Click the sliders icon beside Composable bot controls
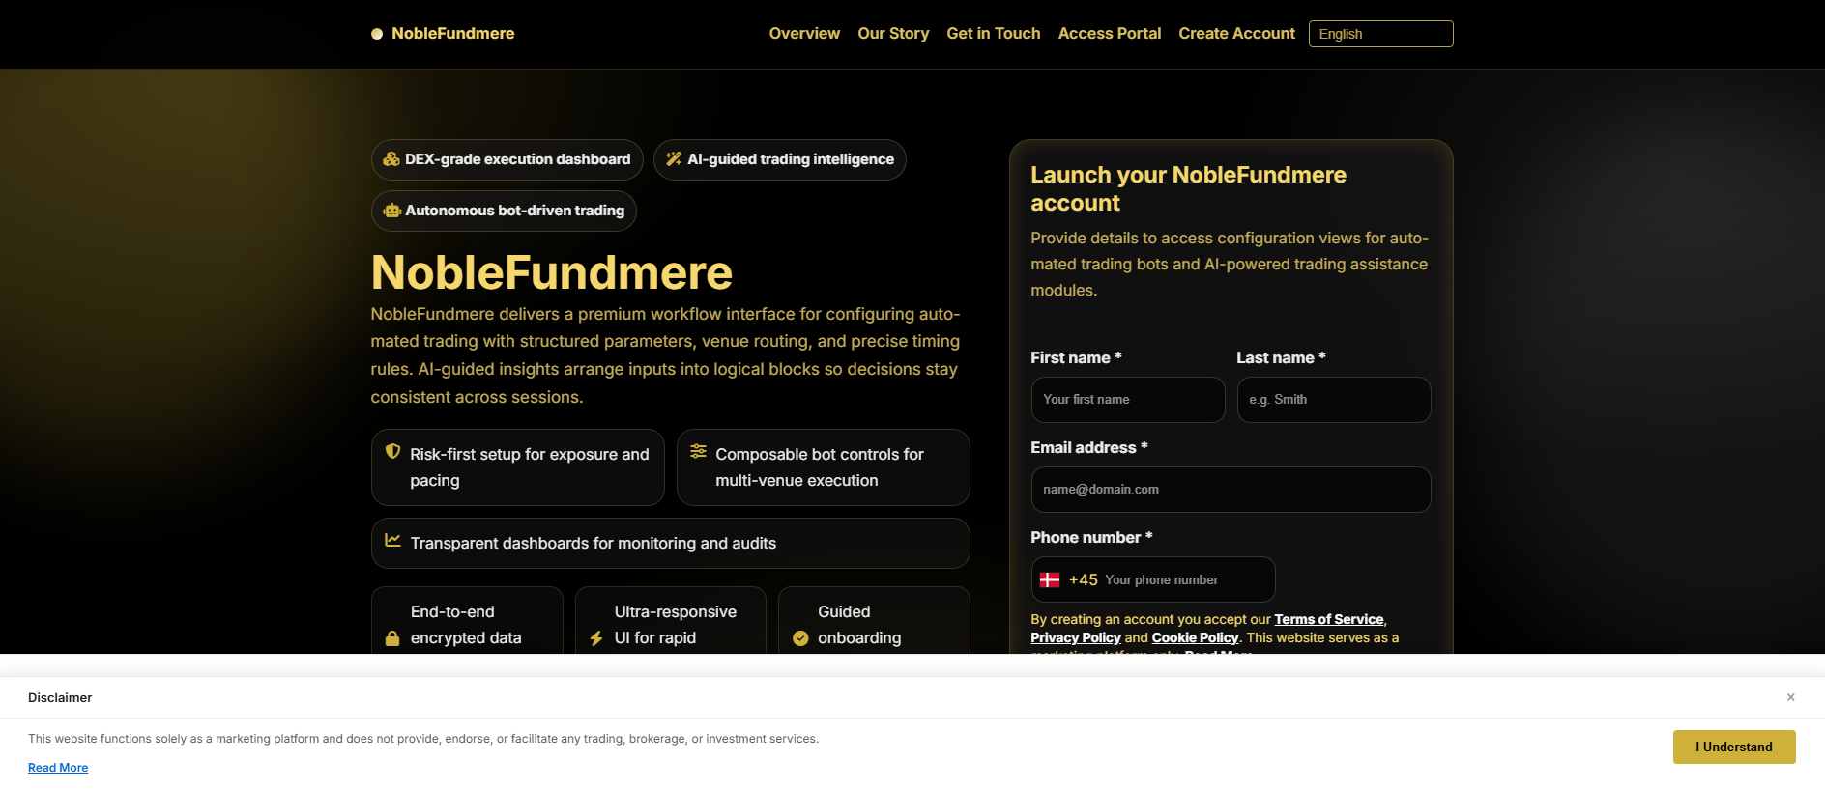 click(698, 451)
